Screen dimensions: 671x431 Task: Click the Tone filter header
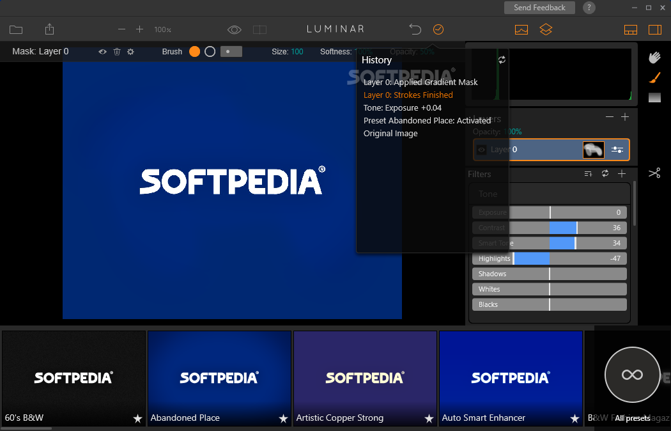pyautogui.click(x=550, y=194)
